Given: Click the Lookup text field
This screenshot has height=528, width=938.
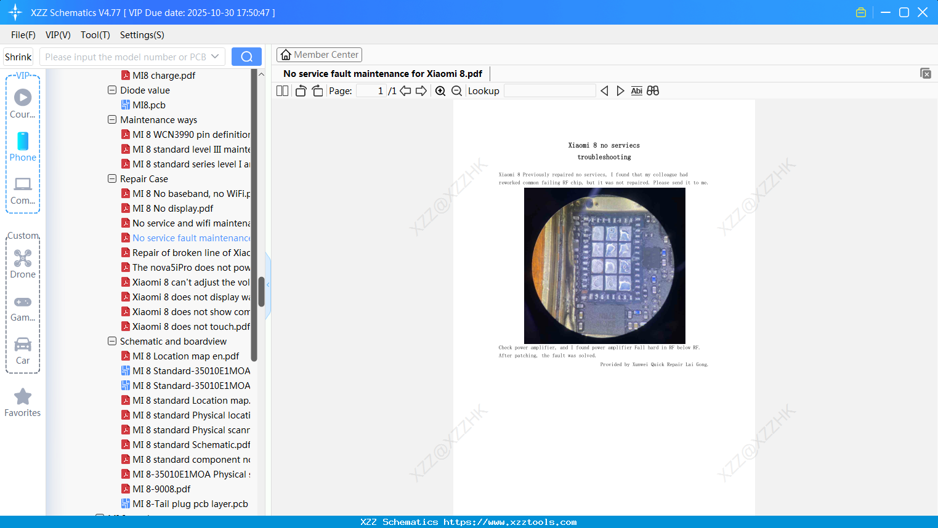Looking at the screenshot, I should pyautogui.click(x=549, y=91).
